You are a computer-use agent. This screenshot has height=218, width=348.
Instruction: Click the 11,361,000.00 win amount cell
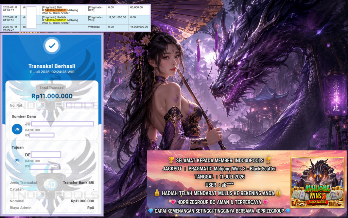117,17
